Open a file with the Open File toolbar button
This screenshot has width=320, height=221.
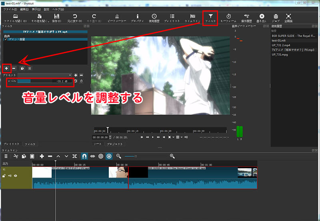coord(15,18)
